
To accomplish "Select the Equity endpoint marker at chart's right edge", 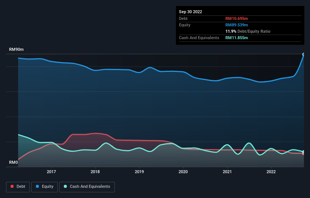I will 304,55.
